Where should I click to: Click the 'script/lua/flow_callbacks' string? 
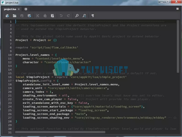click(54, 47)
